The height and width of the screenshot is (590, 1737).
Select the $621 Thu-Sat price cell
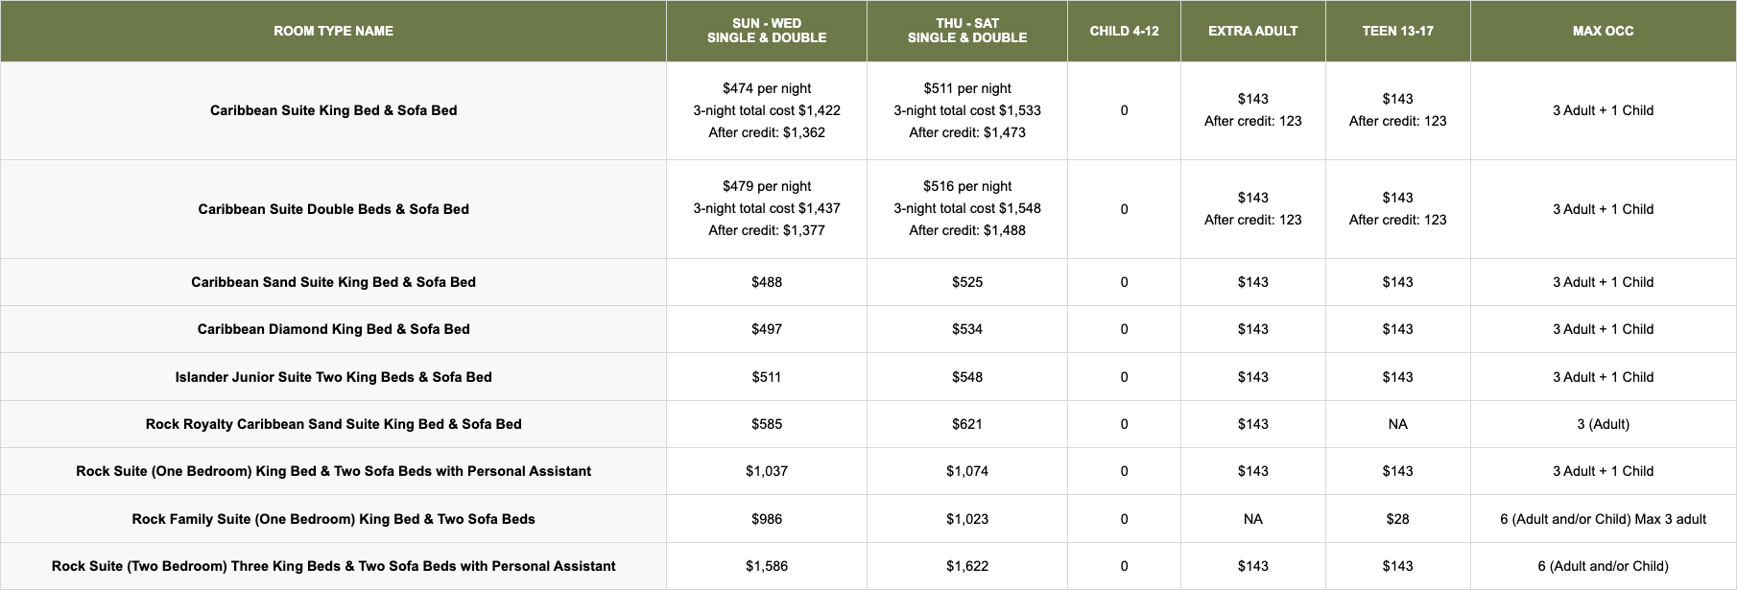pos(966,424)
